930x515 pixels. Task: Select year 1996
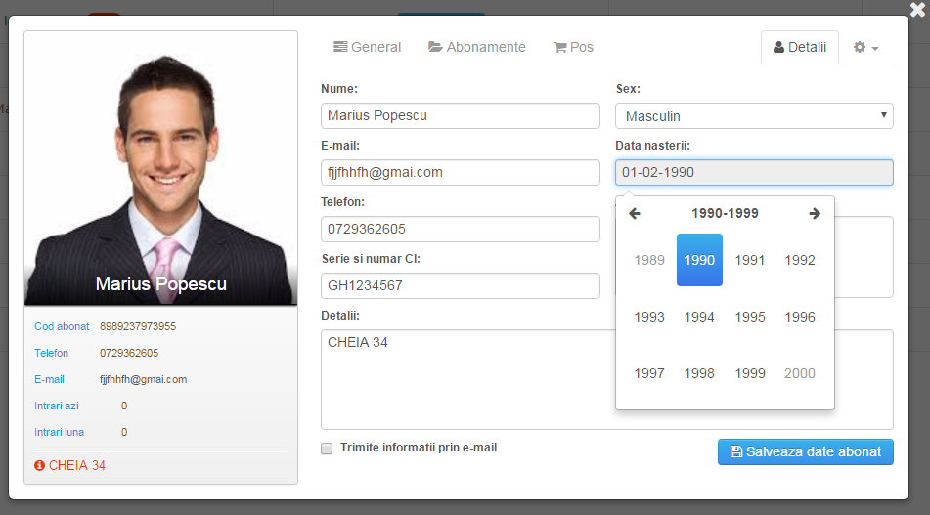(x=800, y=317)
